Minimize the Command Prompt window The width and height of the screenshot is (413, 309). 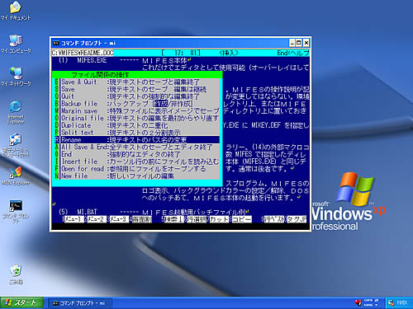click(292, 43)
